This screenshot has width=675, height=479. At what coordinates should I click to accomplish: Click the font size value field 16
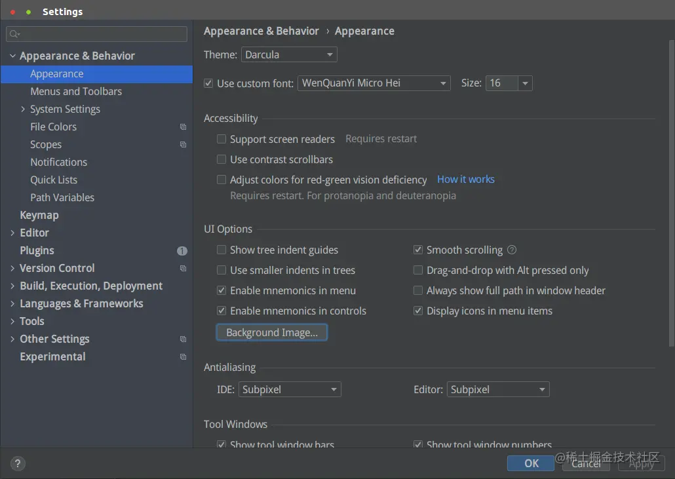[501, 83]
